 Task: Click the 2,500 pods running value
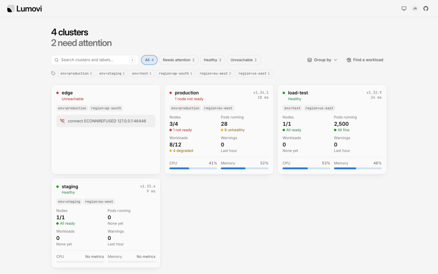(x=341, y=124)
